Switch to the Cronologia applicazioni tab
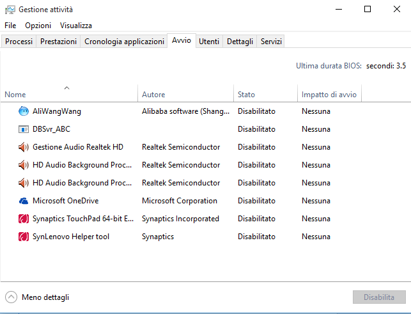 click(x=124, y=42)
